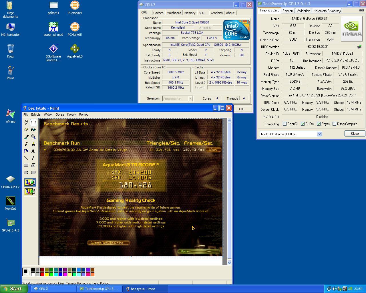Select the Rectangle shape tool
Image resolution: width=366 pixels, height=293 pixels.
coord(26,165)
